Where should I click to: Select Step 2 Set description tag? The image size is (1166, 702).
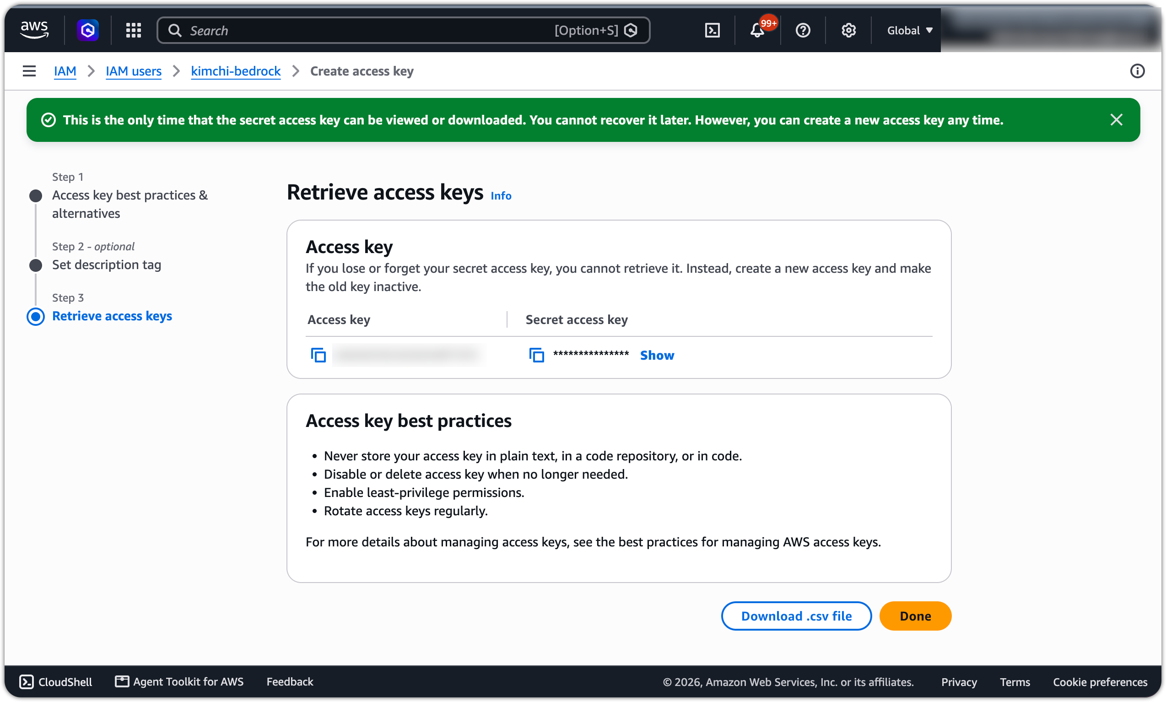click(x=107, y=265)
